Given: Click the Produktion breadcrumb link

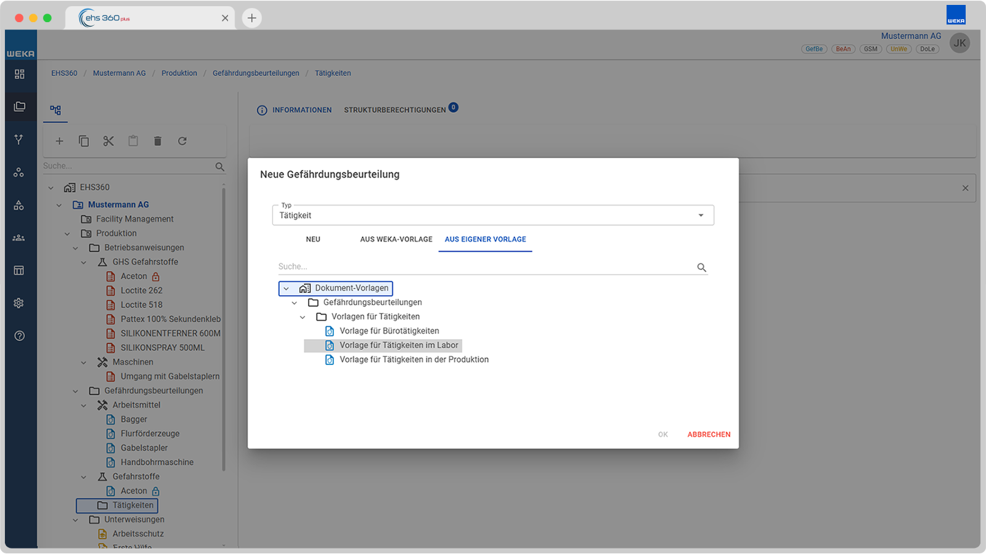Looking at the screenshot, I should (179, 73).
